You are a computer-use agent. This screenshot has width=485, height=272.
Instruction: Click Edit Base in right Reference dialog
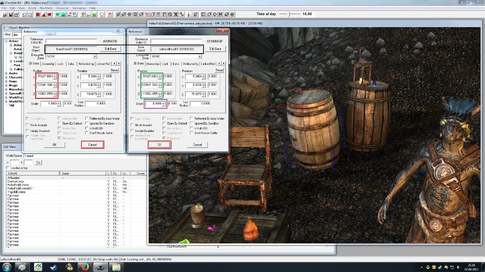[x=215, y=49]
